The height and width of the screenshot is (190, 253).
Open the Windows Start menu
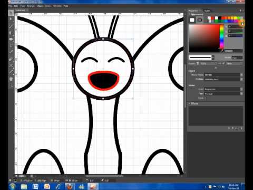coord(13,186)
